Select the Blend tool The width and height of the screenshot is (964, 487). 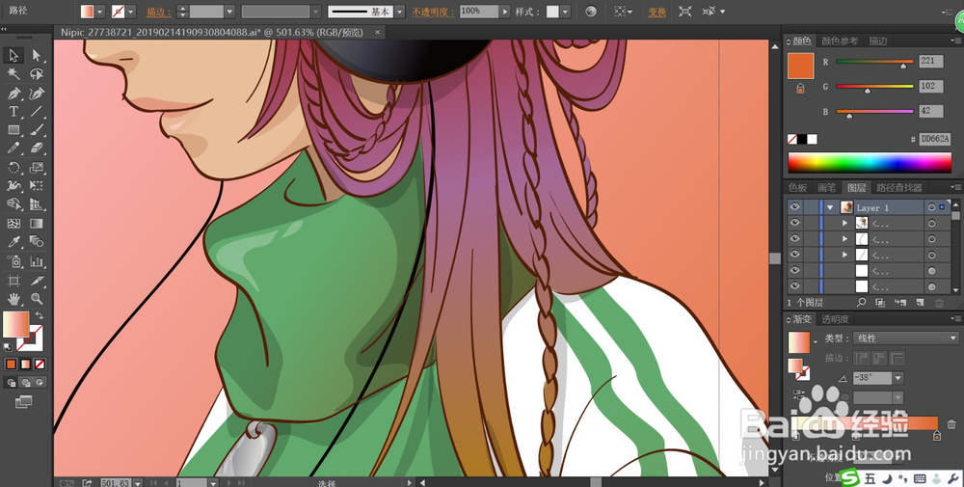[x=37, y=242]
